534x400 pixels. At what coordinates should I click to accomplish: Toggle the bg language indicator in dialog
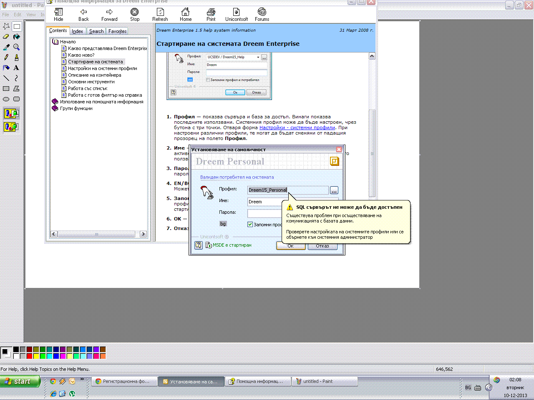click(223, 224)
